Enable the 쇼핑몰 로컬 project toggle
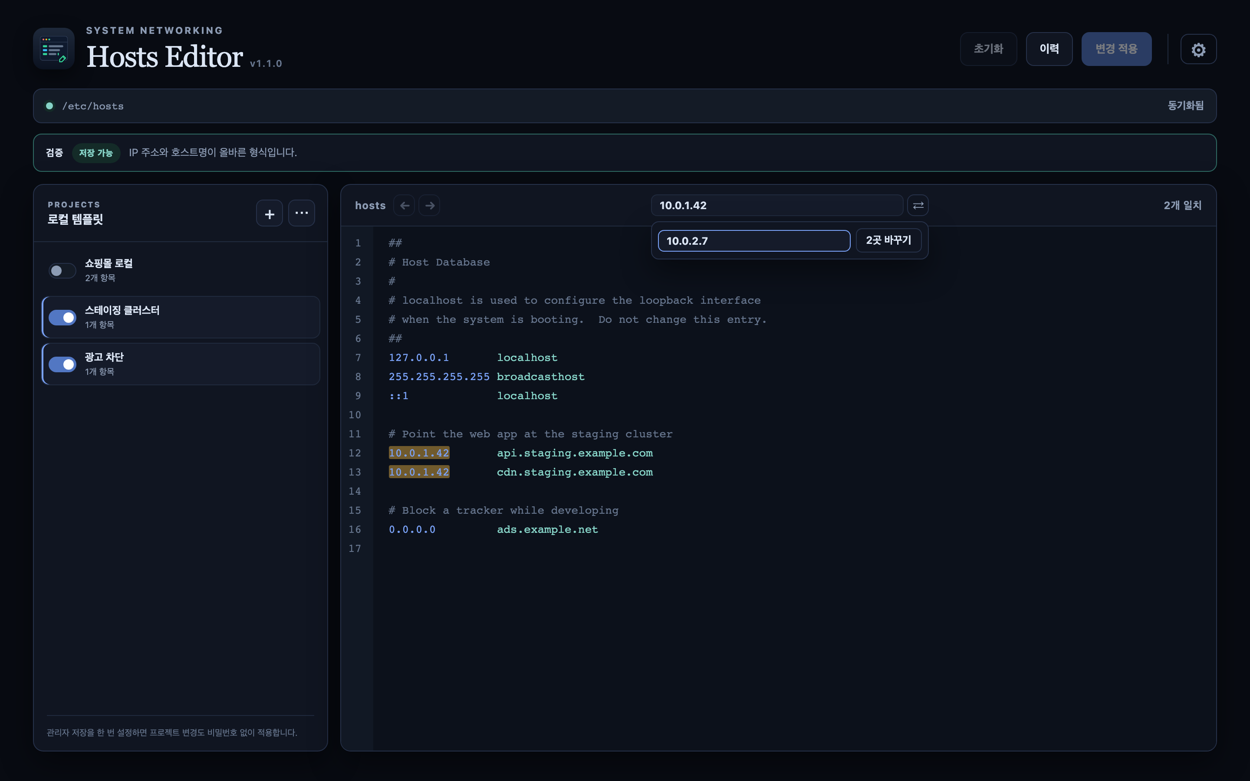The image size is (1250, 781). pos(62,271)
